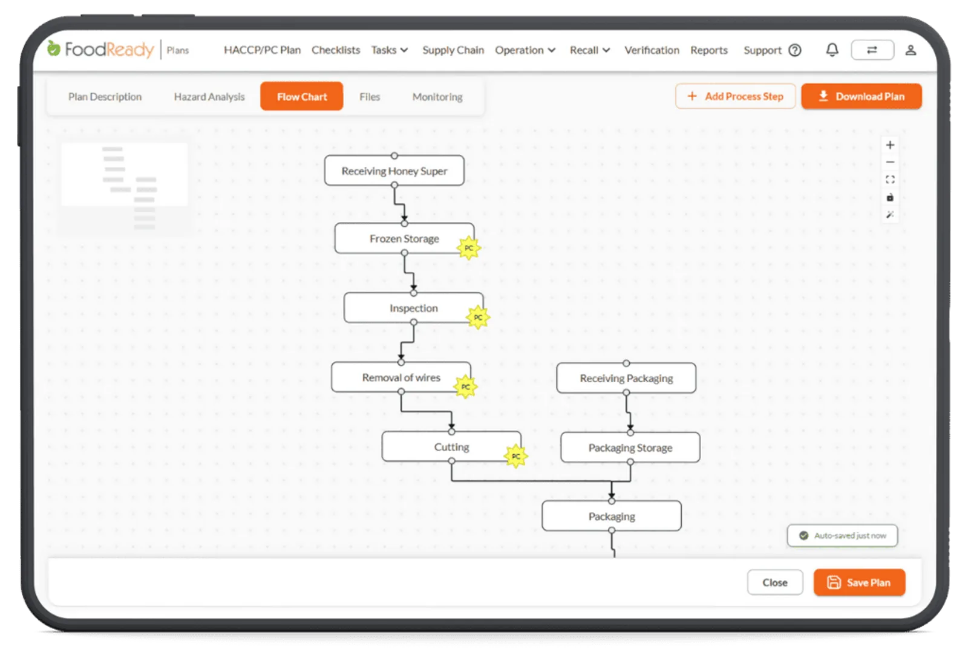This screenshot has width=968, height=664.
Task: Click the flow chart minimap thumbnail
Action: pyautogui.click(x=125, y=187)
